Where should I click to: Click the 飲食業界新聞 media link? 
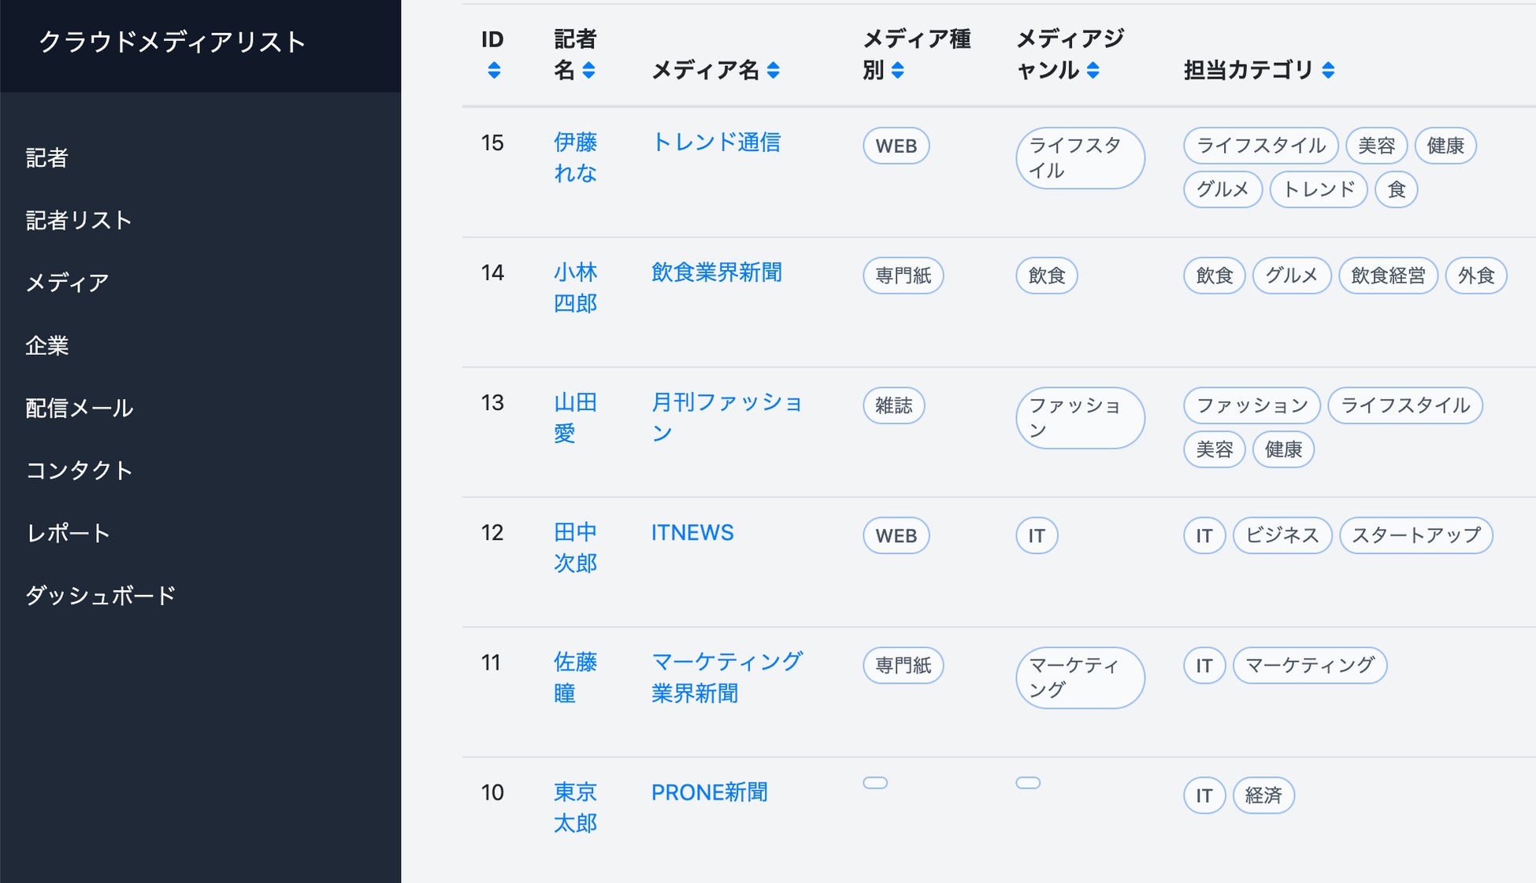(x=716, y=272)
